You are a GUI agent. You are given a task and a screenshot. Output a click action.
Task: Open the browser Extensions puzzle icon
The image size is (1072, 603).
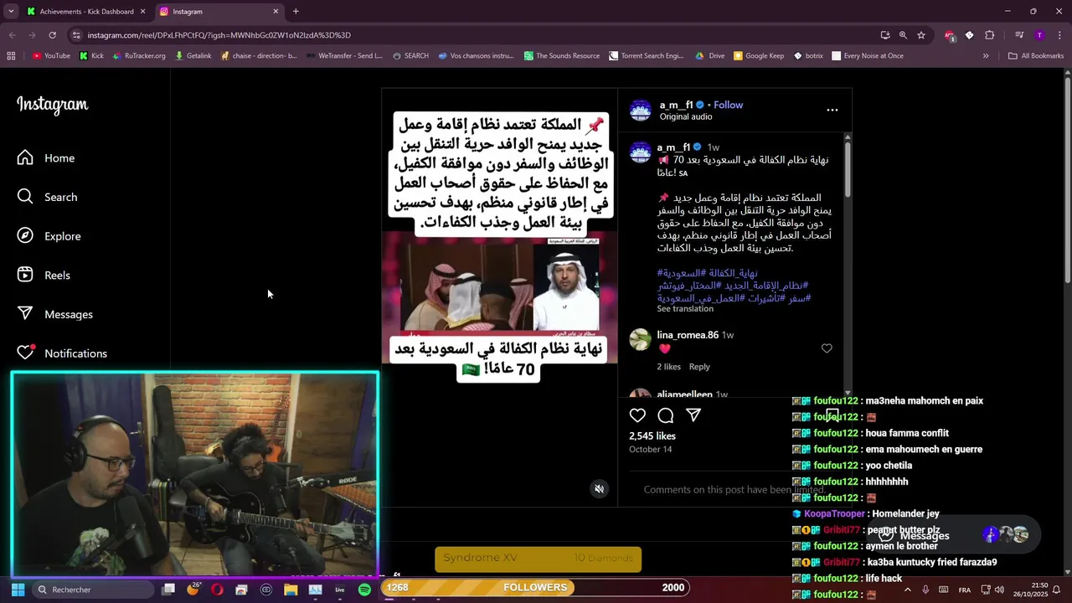tap(990, 35)
